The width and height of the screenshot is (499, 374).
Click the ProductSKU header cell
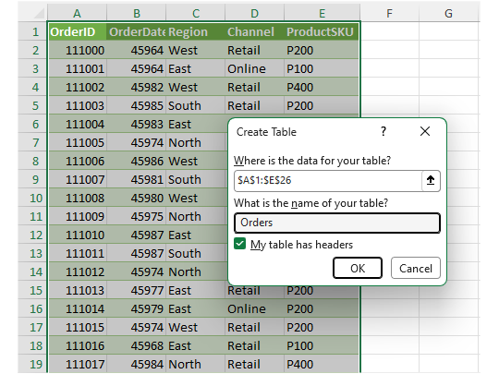[x=322, y=31]
